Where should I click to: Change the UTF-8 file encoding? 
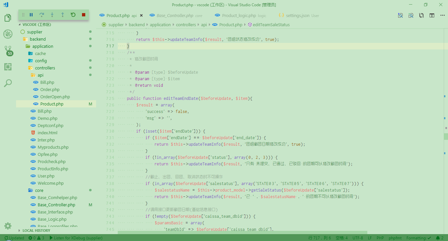pos(358,238)
